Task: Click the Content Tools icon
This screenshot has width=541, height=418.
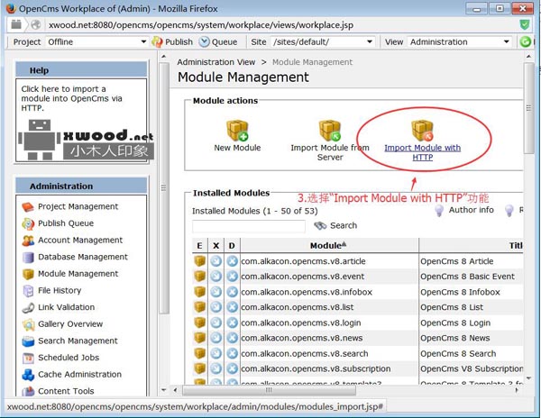Action: pos(28,391)
